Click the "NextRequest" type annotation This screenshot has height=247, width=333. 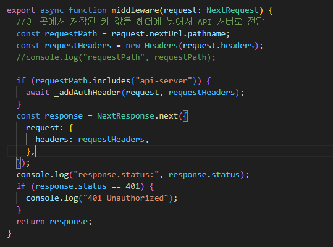233,10
